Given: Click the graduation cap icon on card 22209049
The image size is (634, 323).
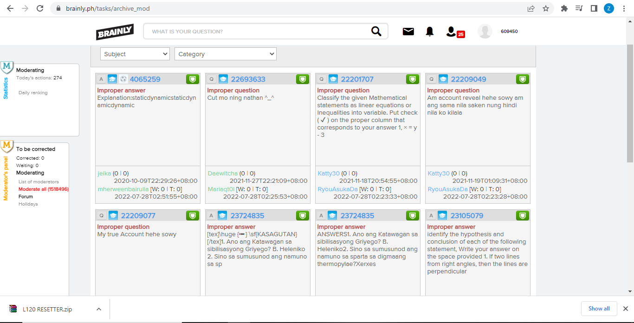Looking at the screenshot, I should (x=443, y=79).
